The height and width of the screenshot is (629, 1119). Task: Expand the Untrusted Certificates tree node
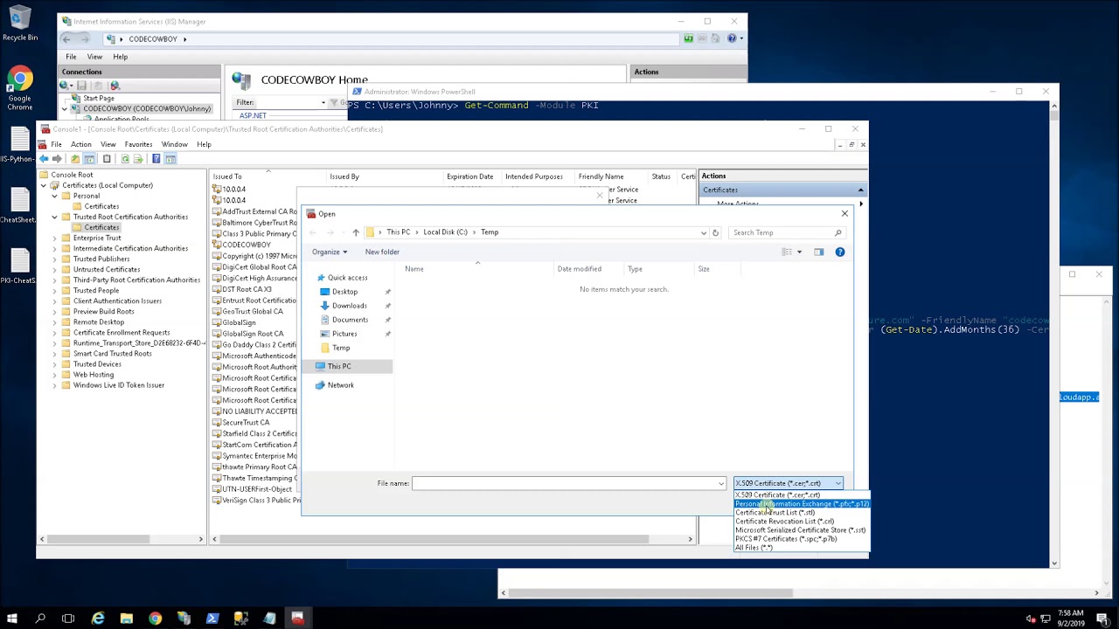tap(54, 269)
